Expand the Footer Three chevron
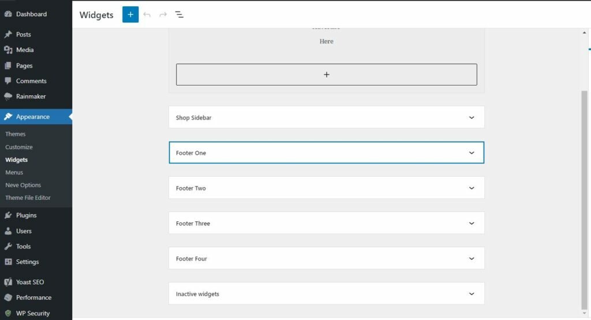Screen dimensions: 591x320 click(x=472, y=224)
